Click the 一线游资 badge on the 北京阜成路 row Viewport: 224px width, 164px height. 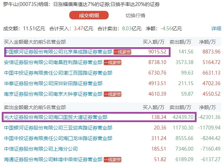[x=122, y=52]
